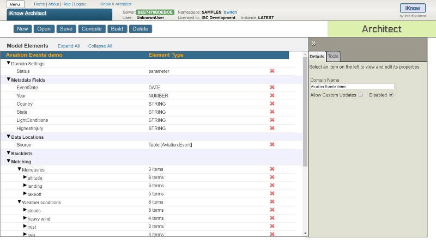The image size is (436, 245).
Task: Switch to the Tools tab
Action: click(333, 57)
